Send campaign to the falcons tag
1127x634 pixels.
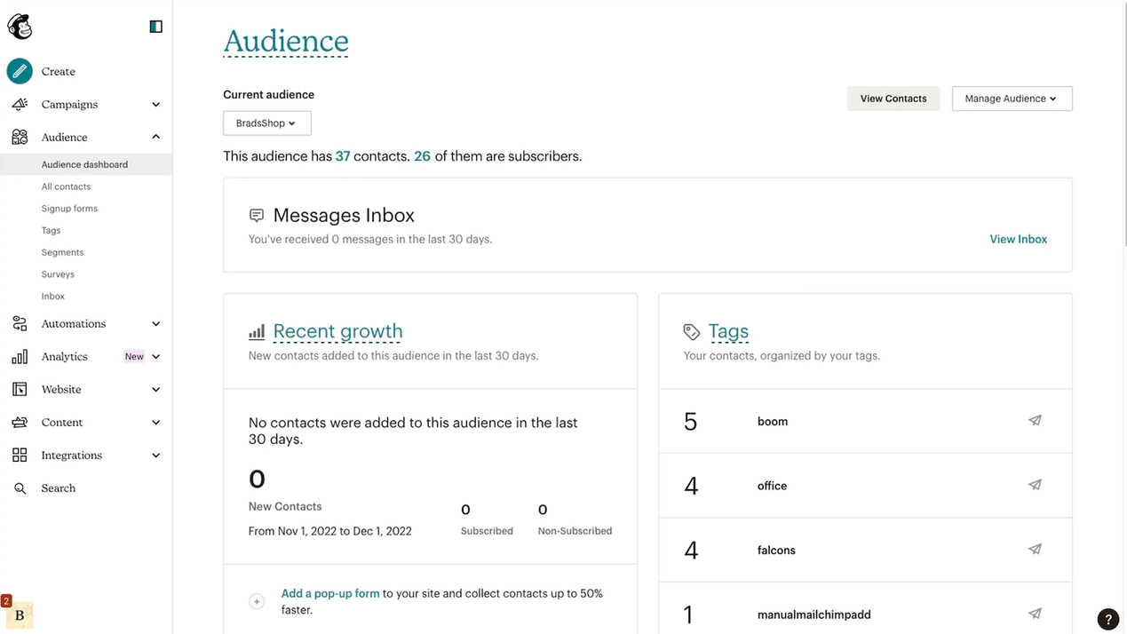point(1035,550)
